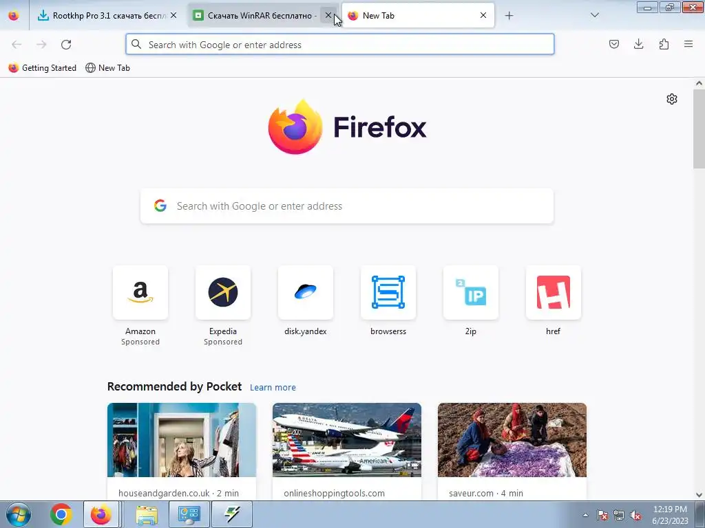Personalize new tab gear icon
Viewport: 705px width, 528px height.
click(x=672, y=99)
